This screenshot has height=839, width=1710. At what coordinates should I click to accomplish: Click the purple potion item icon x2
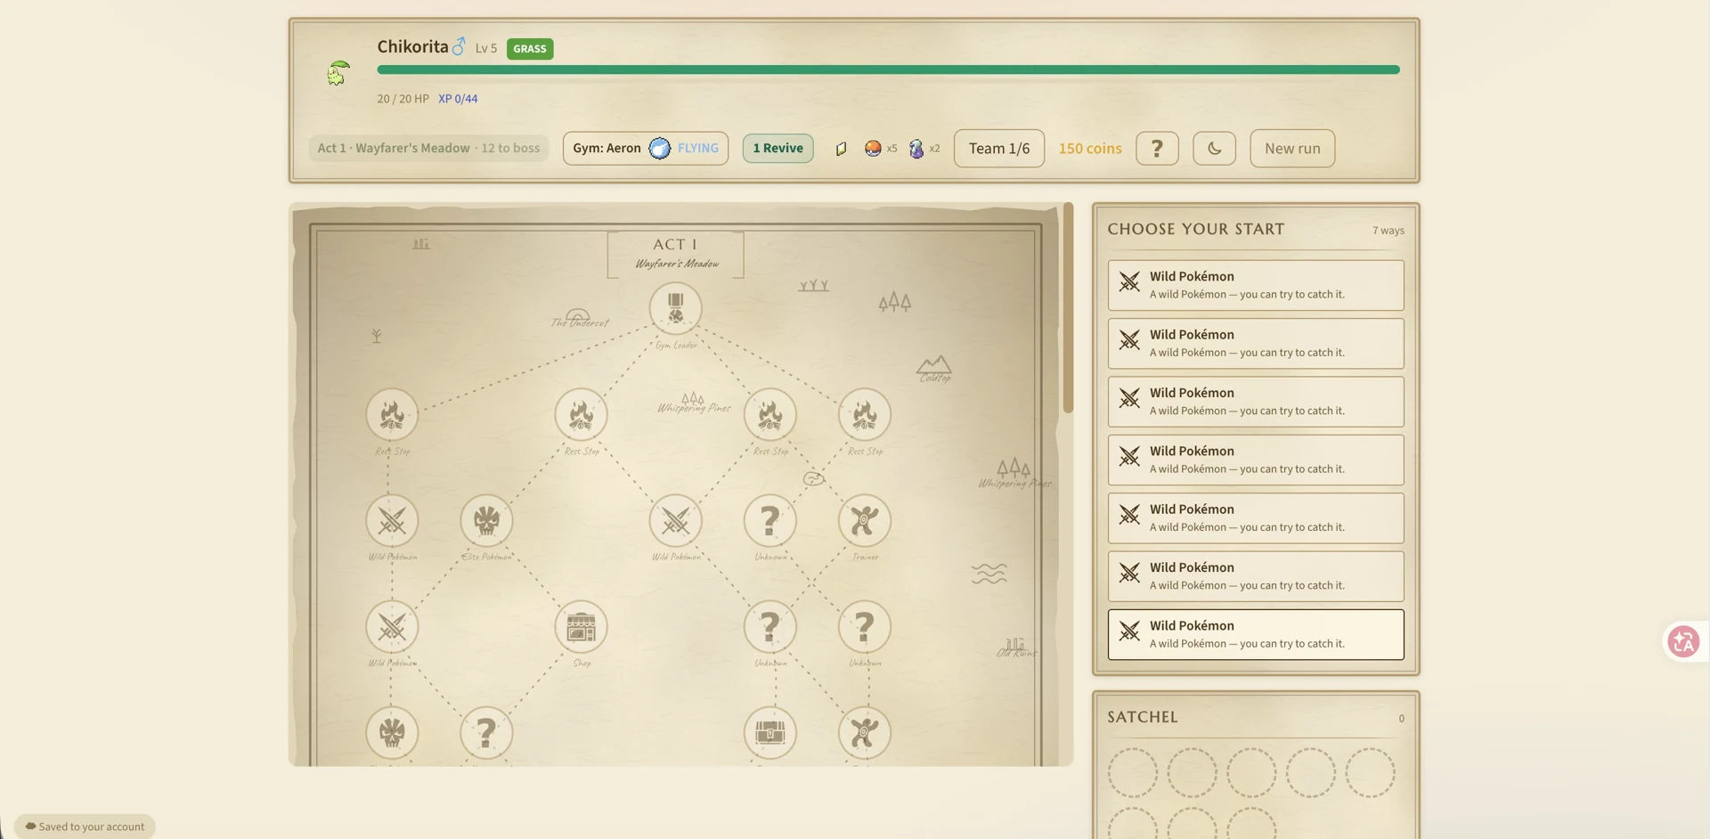point(916,148)
